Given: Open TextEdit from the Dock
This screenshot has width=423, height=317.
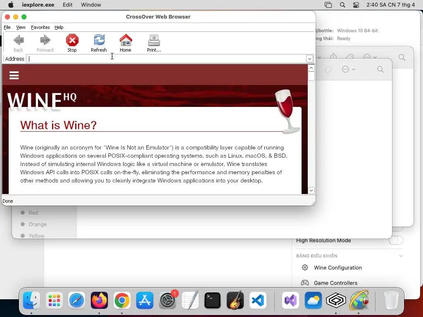Looking at the screenshot, I should point(190,300).
